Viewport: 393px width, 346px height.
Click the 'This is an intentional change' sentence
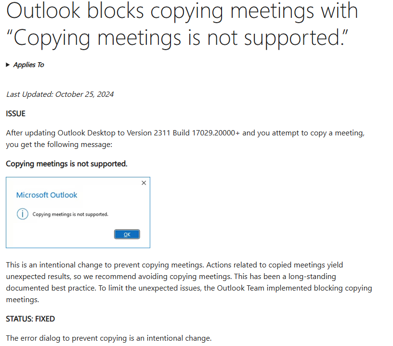click(x=55, y=265)
